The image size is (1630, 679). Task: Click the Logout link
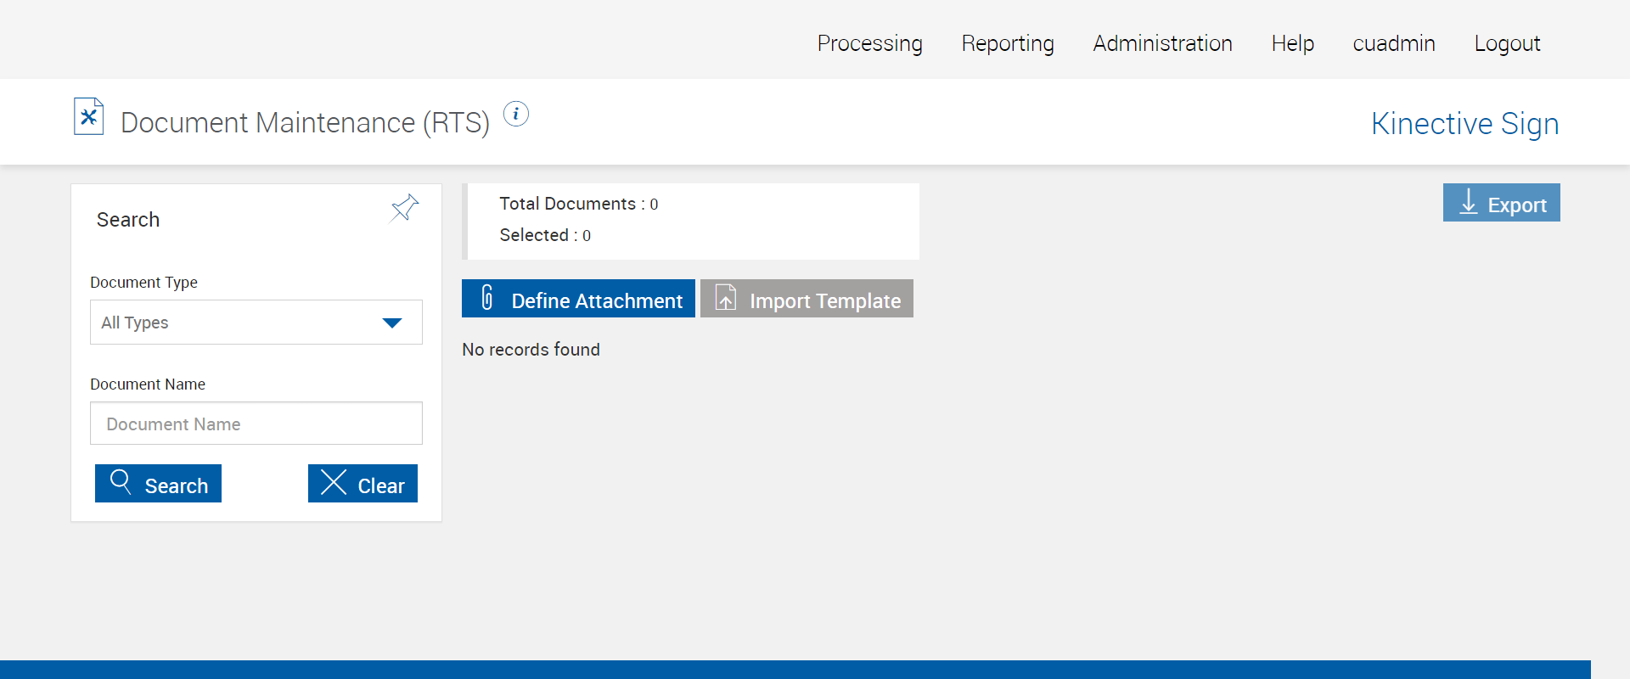click(x=1507, y=43)
